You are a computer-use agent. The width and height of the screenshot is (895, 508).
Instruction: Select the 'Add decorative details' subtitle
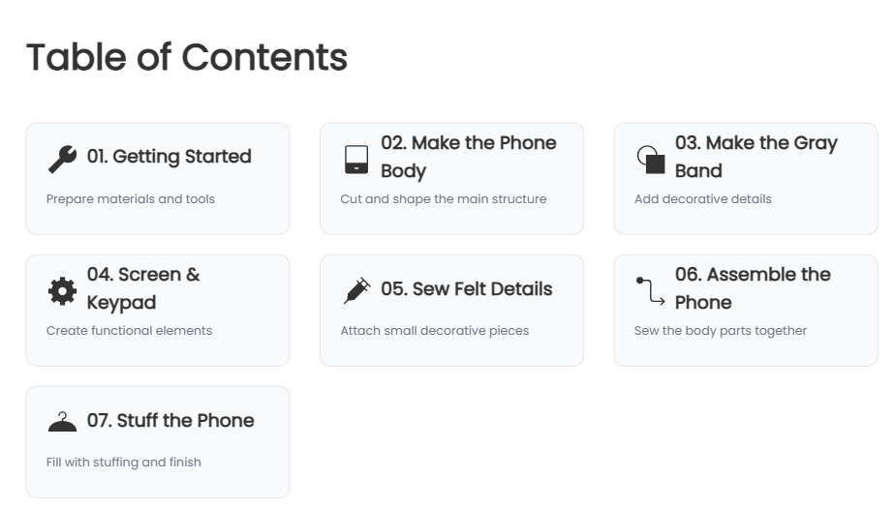coord(702,199)
